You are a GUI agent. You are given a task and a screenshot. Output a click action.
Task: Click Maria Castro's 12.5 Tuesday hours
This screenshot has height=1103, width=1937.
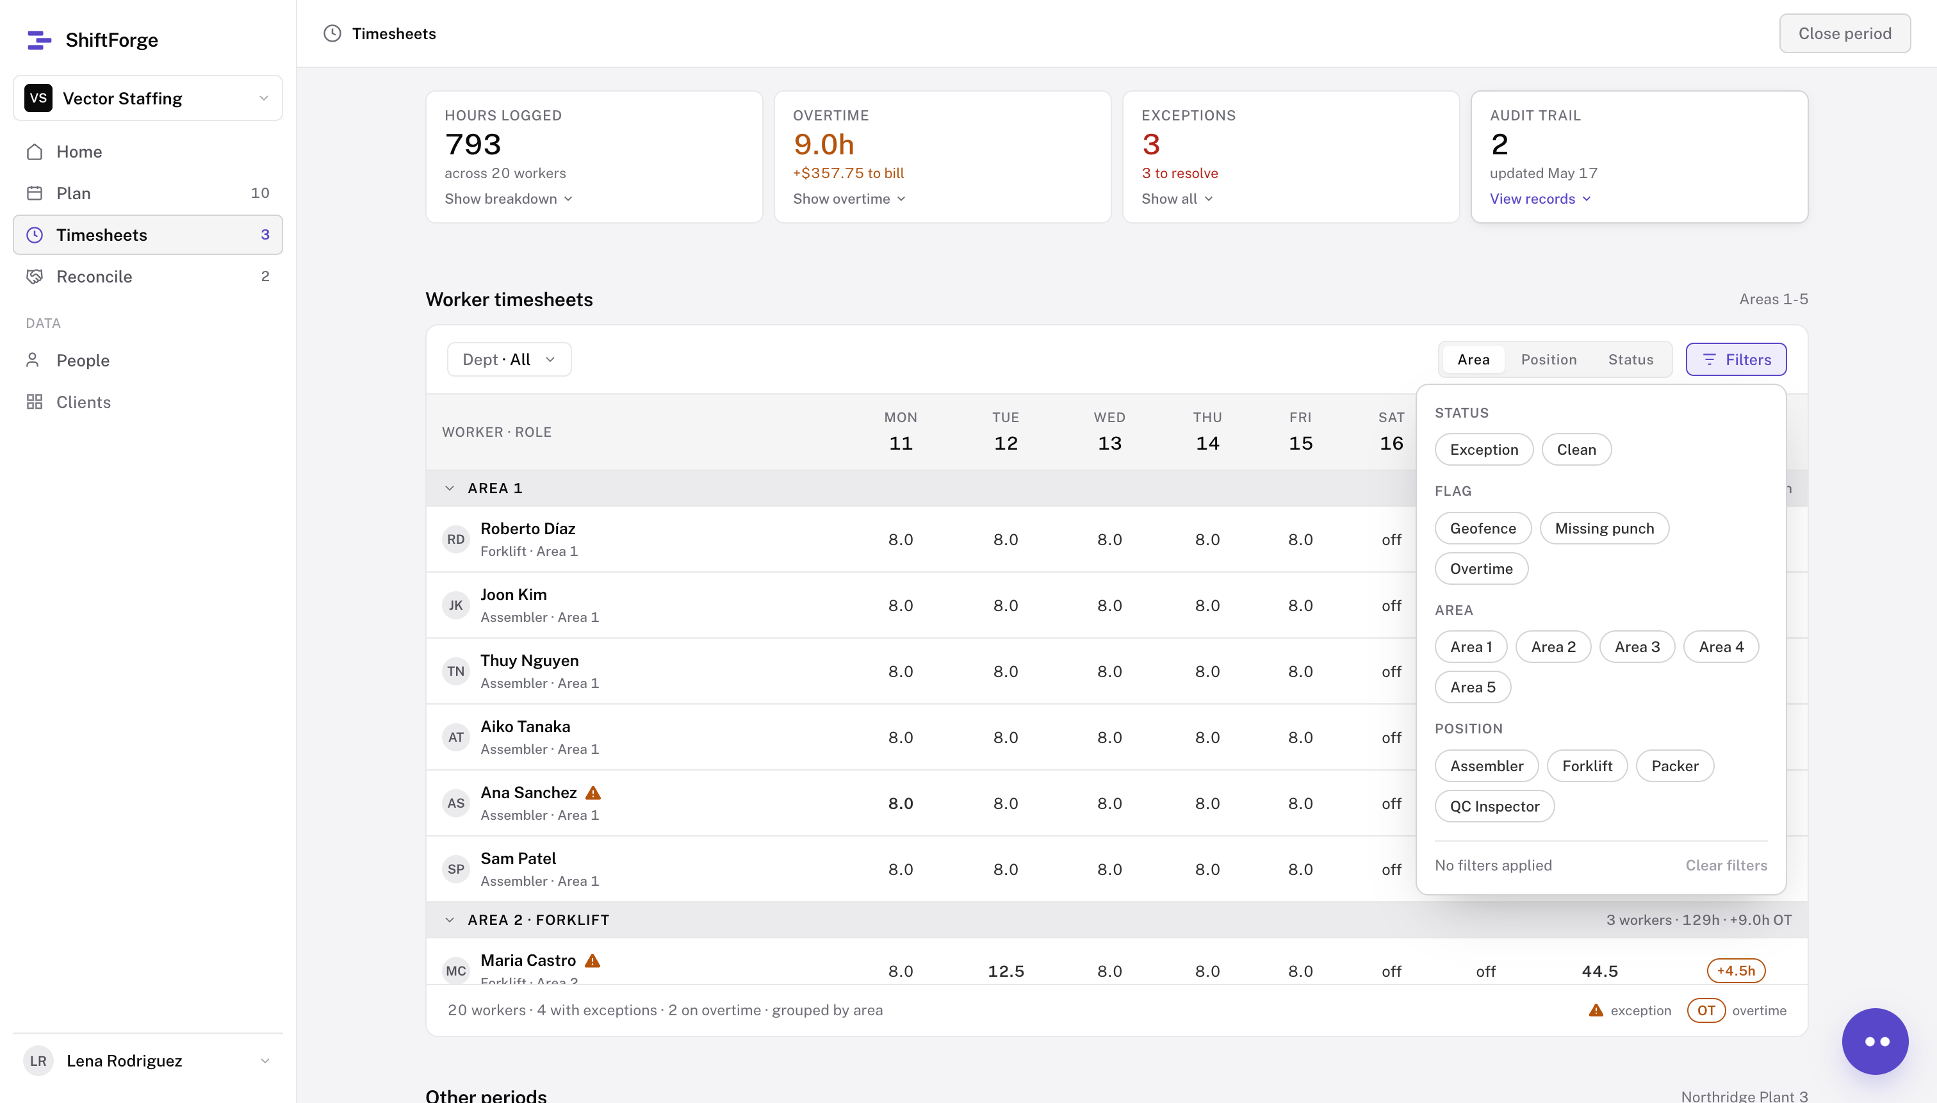[1005, 970]
